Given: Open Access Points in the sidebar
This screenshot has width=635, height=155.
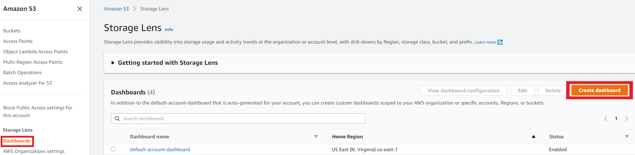Looking at the screenshot, I should (18, 41).
